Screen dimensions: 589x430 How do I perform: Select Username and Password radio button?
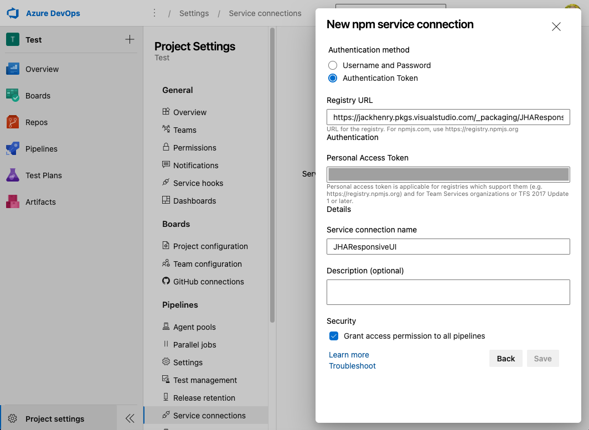coord(333,65)
